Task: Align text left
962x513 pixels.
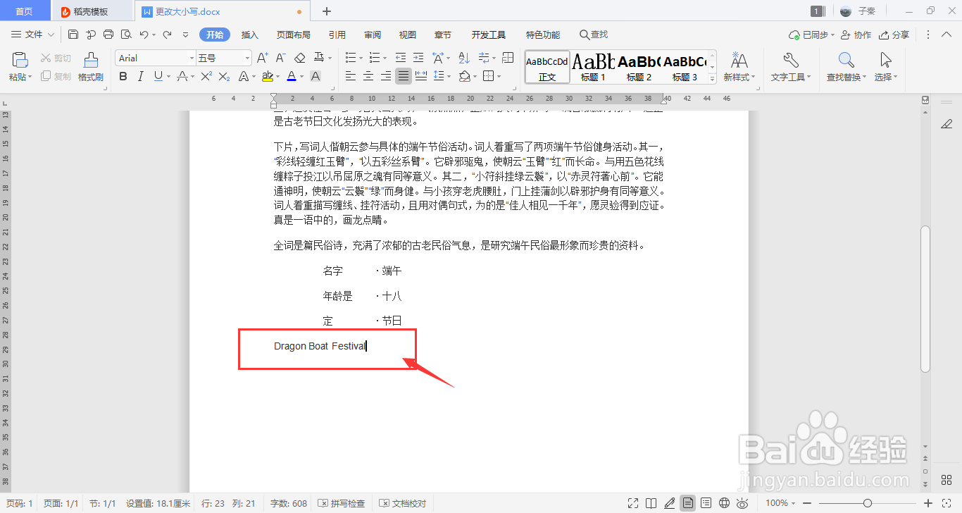Action: (350, 76)
